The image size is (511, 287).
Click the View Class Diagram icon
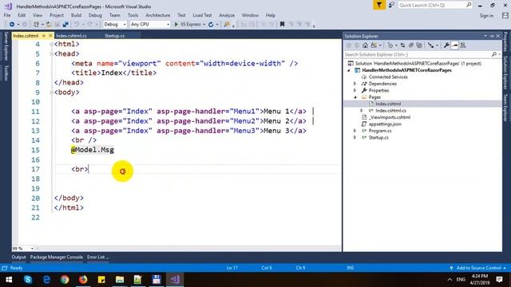[x=431, y=45]
